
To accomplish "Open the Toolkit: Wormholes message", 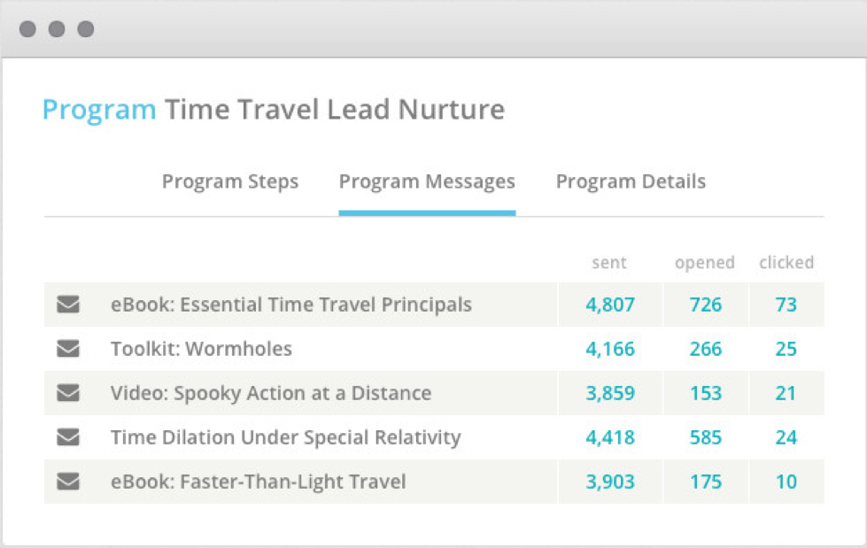I will pos(201,349).
